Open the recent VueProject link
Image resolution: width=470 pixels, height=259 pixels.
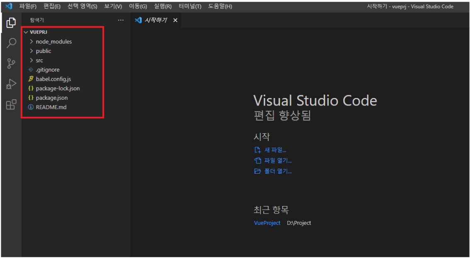click(x=267, y=223)
